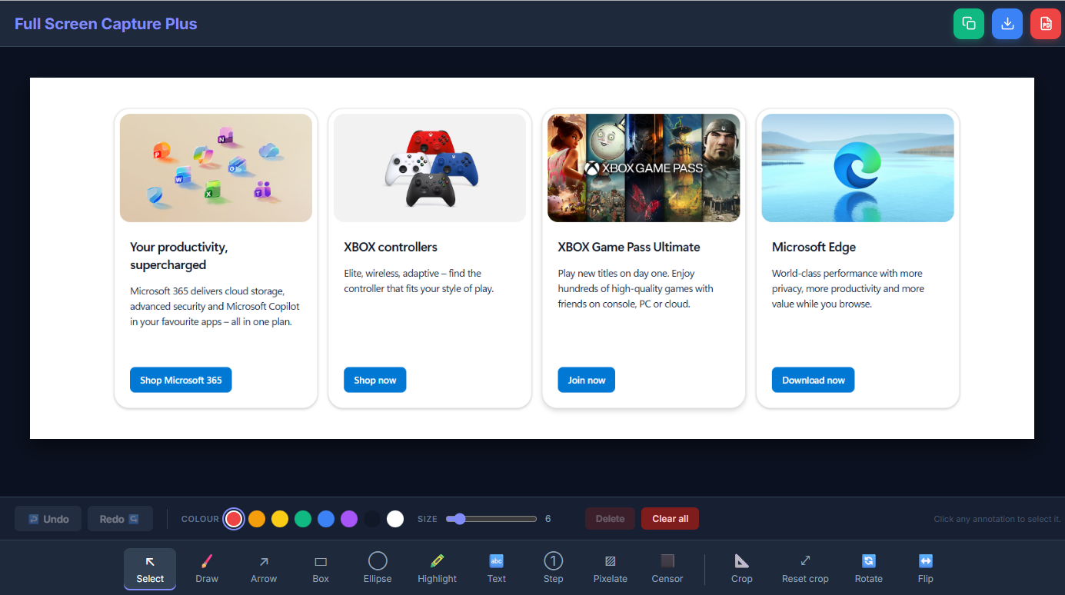The height and width of the screenshot is (595, 1065).
Task: Set annotation colour to red
Action: point(234,519)
